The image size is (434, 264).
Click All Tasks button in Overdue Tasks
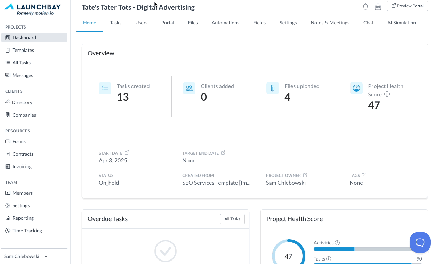[232, 219]
